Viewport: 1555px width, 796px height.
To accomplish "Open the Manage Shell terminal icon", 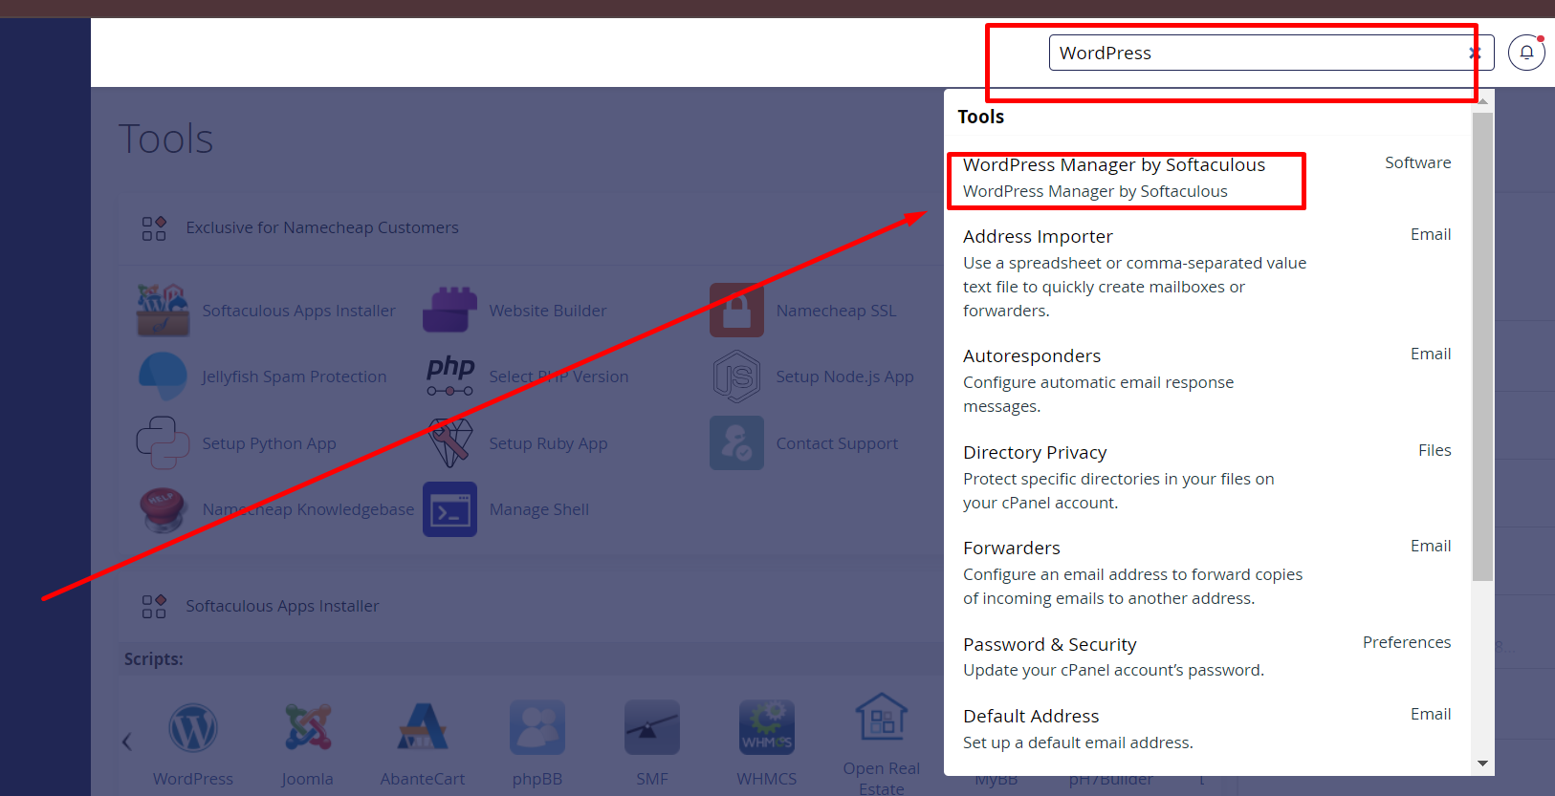I will (449, 509).
